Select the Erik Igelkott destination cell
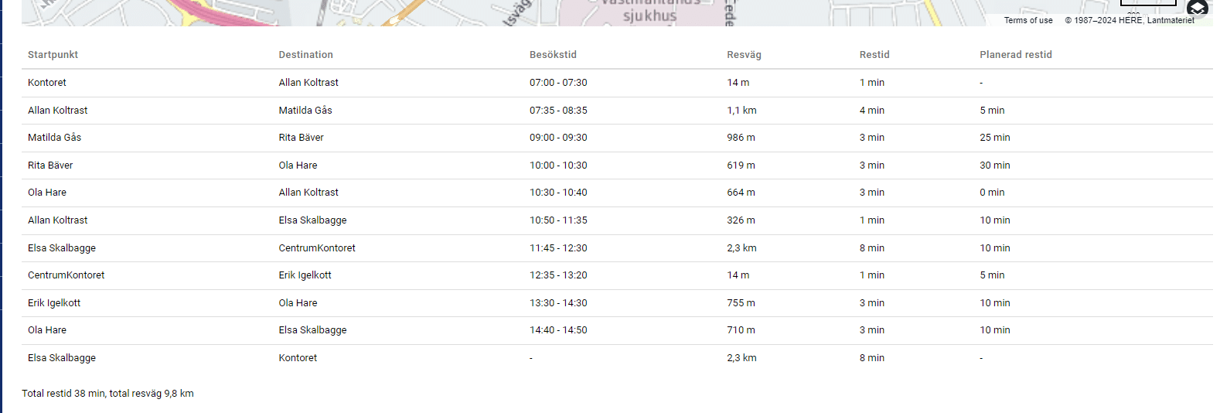This screenshot has width=1220, height=413. [305, 275]
